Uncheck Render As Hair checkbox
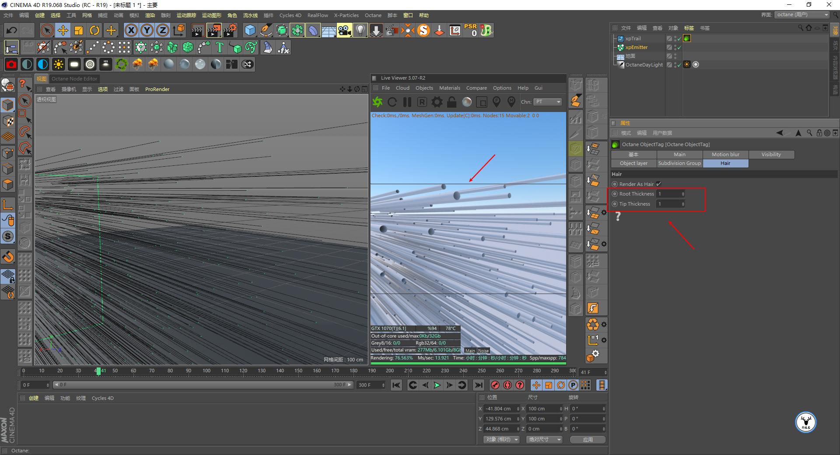840x455 pixels. pyautogui.click(x=658, y=184)
